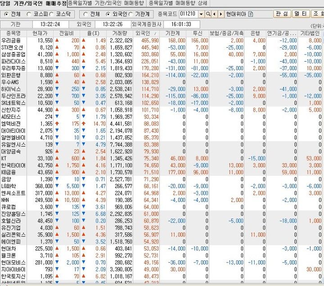Screen dimensions: 324x286
Task: Click the stock code search magnifier icon
Action: (208, 14)
